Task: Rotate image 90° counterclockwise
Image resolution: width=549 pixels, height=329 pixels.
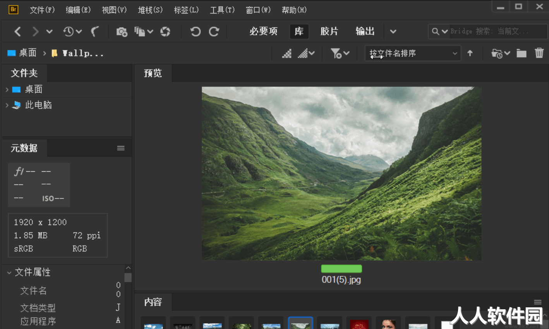Action: (x=196, y=32)
